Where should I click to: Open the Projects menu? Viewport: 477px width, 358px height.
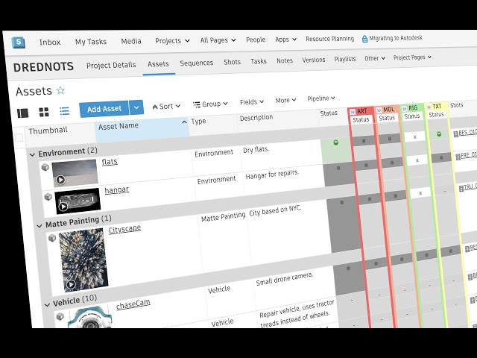(x=172, y=40)
